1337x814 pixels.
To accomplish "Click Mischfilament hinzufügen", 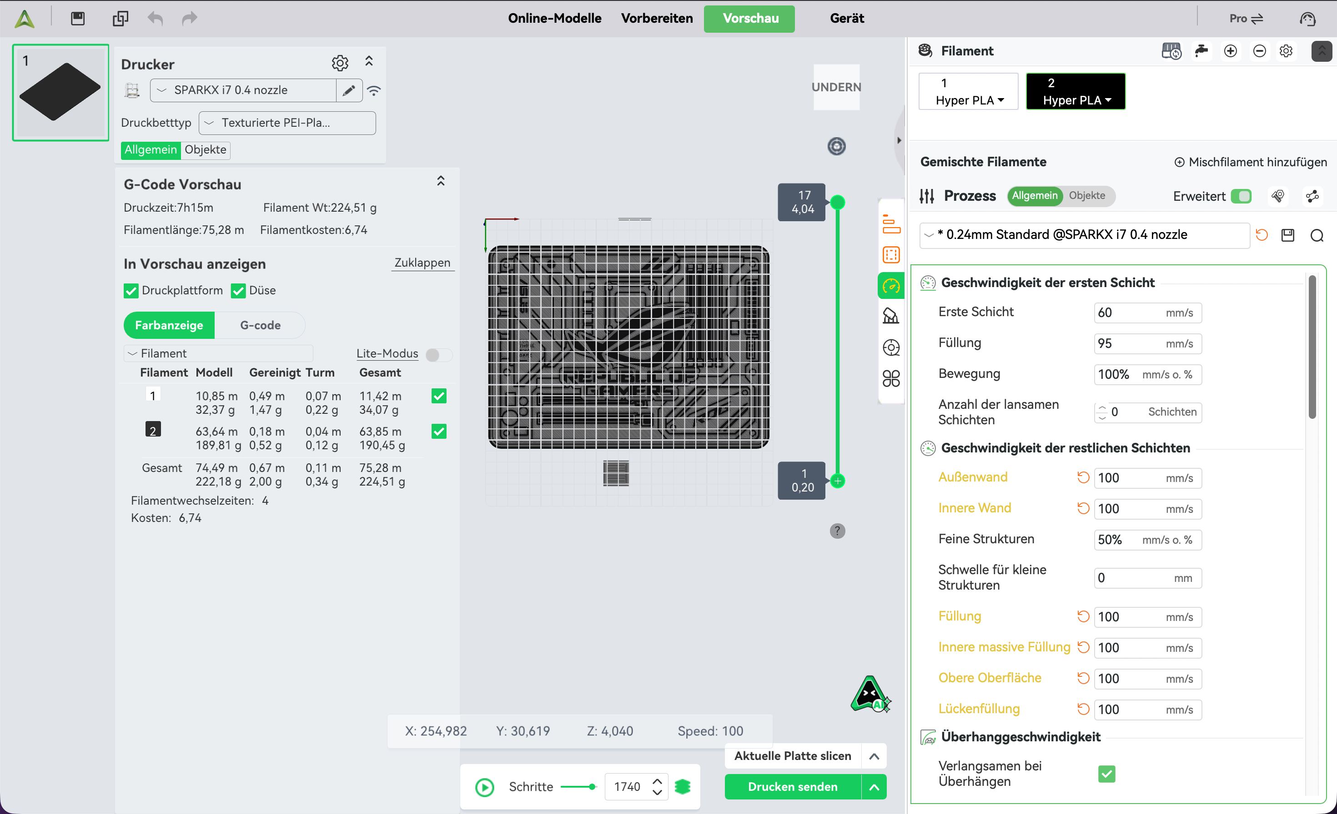I will click(1251, 162).
